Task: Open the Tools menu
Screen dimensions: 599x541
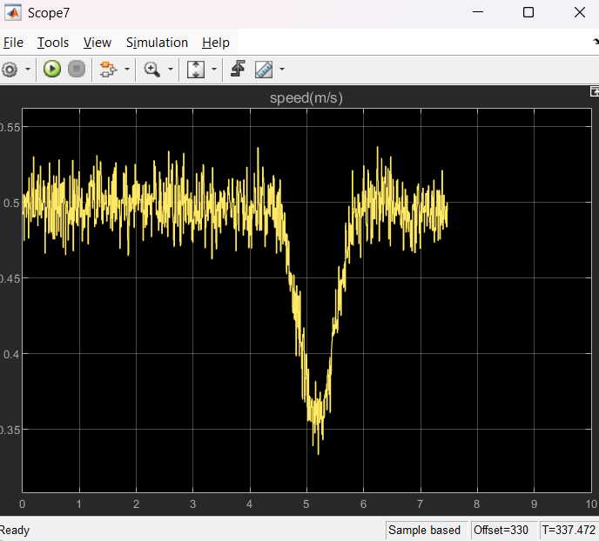Action: coord(53,43)
